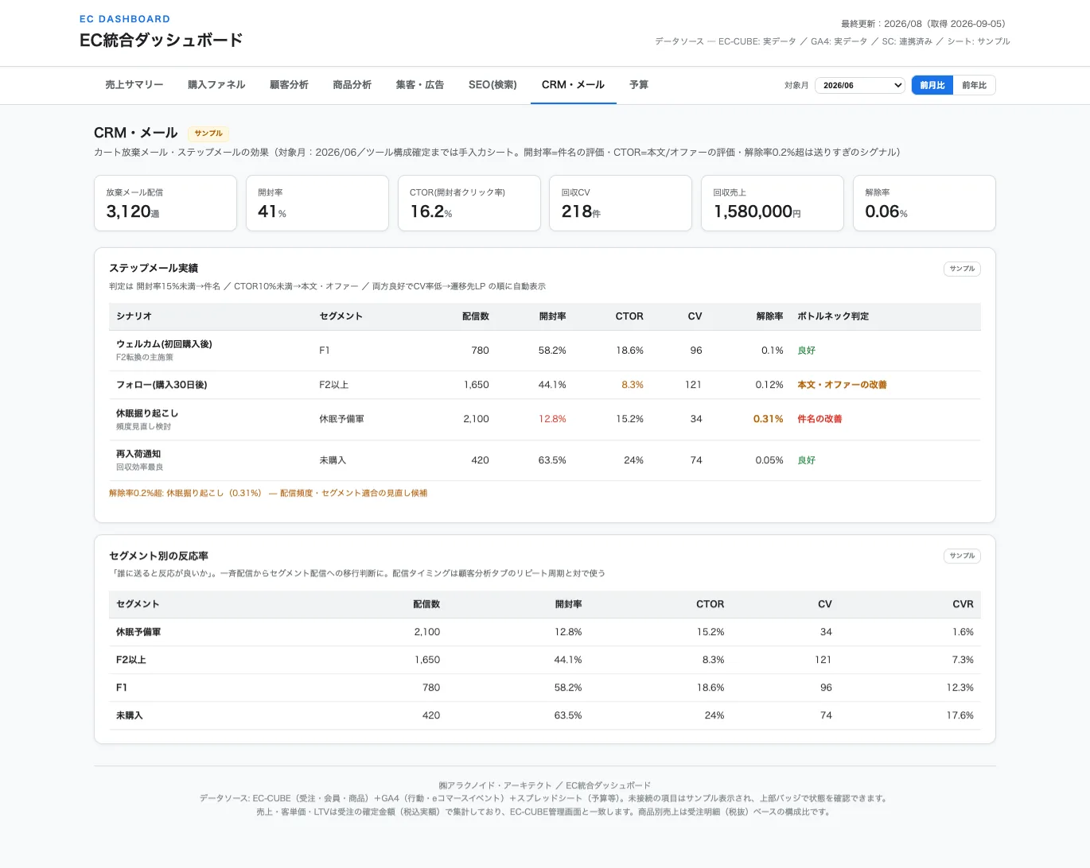The width and height of the screenshot is (1090, 868).
Task: Select the CRM・メール tab
Action: (x=573, y=85)
